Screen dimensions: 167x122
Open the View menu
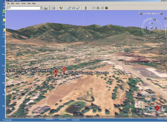17,4
